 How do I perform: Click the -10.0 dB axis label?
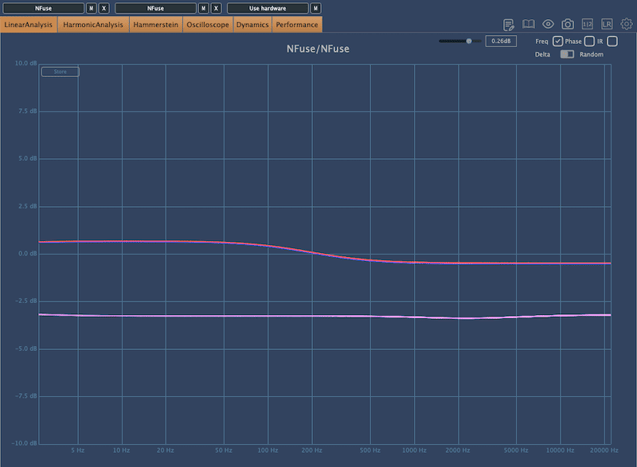pyautogui.click(x=24, y=443)
